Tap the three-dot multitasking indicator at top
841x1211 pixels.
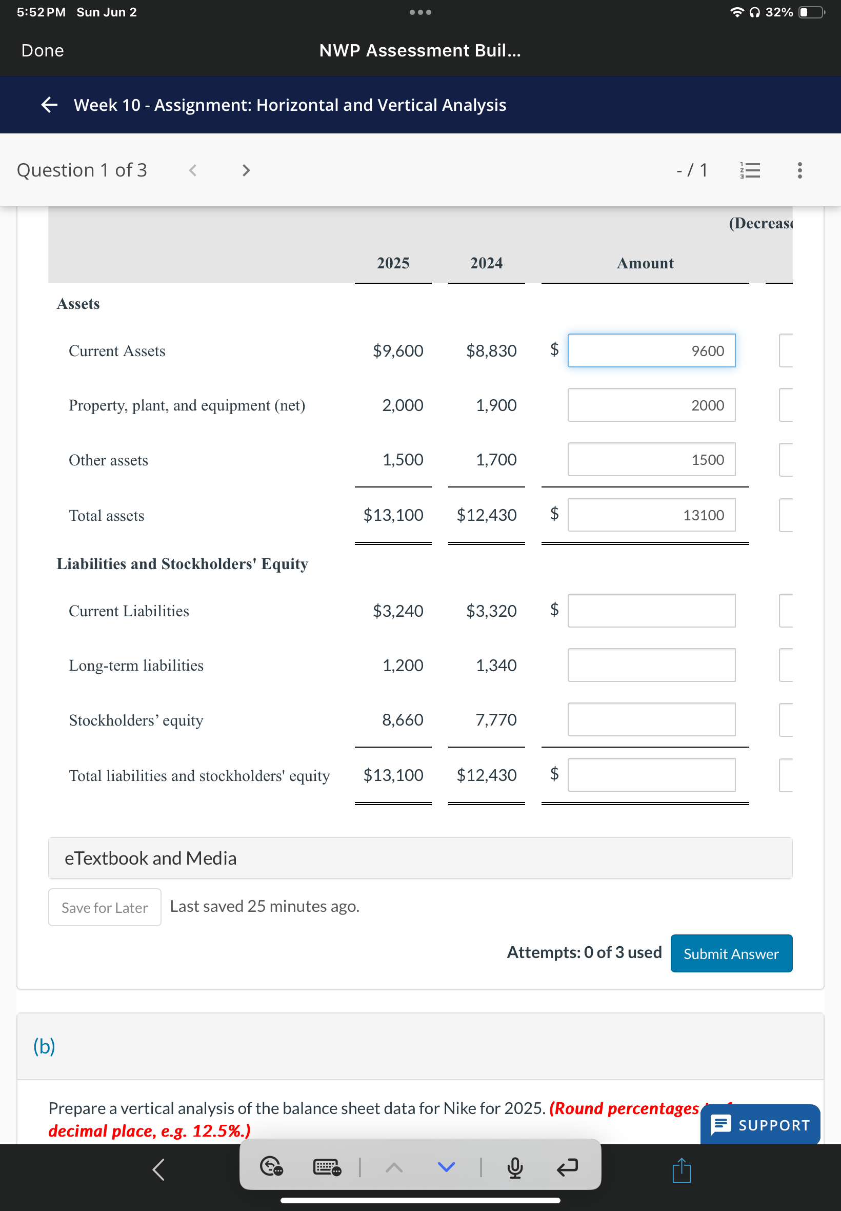point(420,12)
